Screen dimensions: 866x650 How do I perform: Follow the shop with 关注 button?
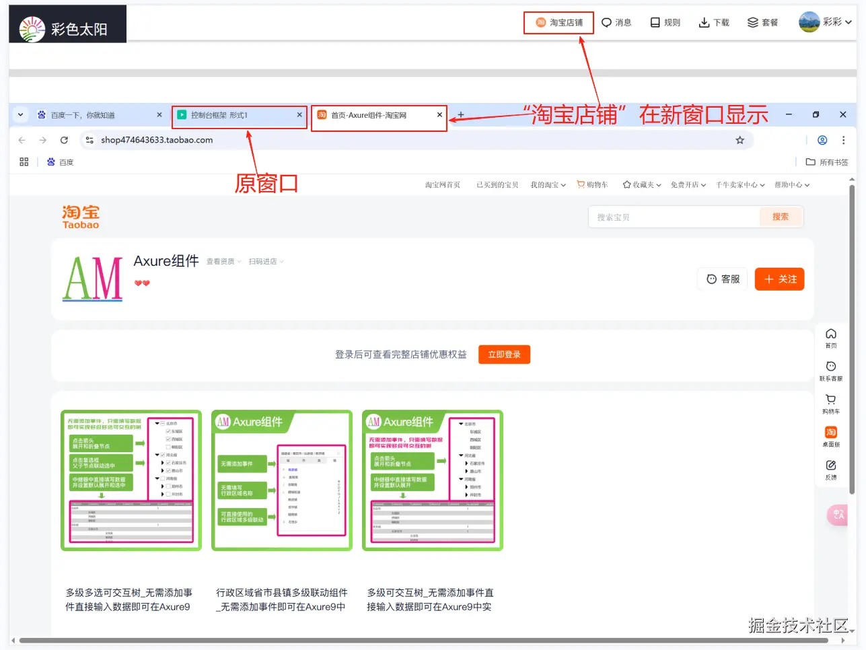coord(780,279)
